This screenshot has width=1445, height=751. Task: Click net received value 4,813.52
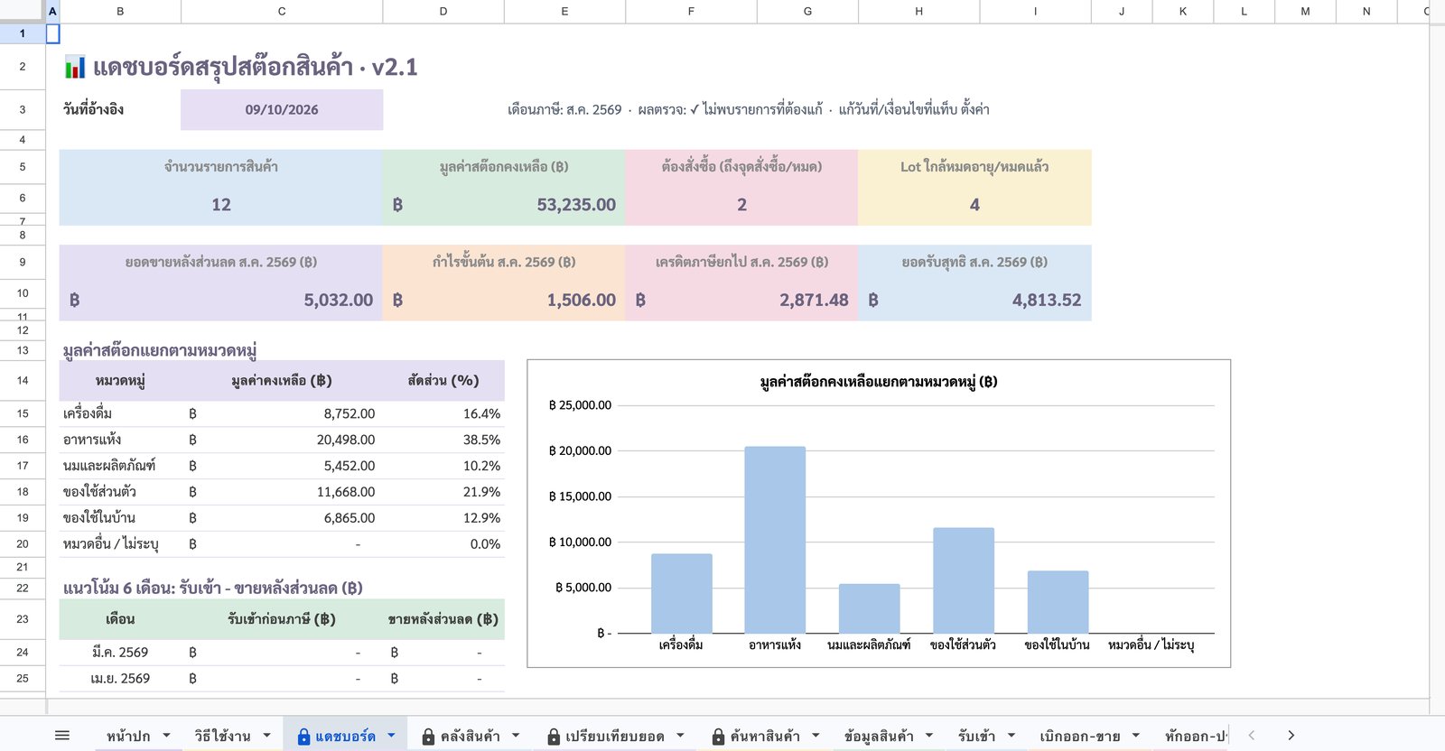pyautogui.click(x=974, y=300)
